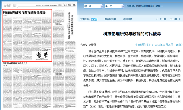This screenshot has height=110, width=183.
Task: Click the left chevron beside 上一期
Action: (x=157, y=19)
